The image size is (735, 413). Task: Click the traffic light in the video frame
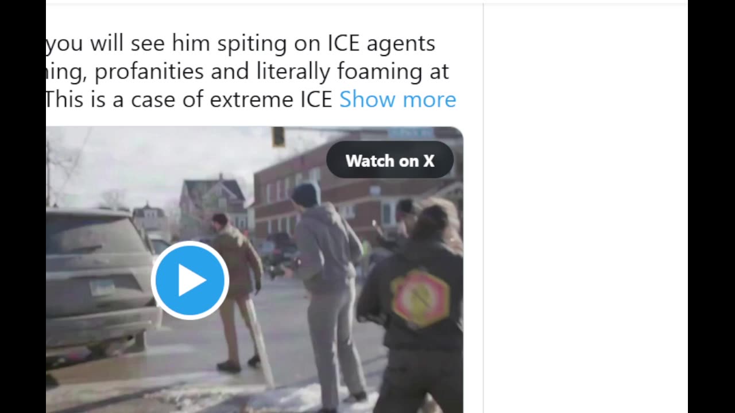(x=278, y=137)
